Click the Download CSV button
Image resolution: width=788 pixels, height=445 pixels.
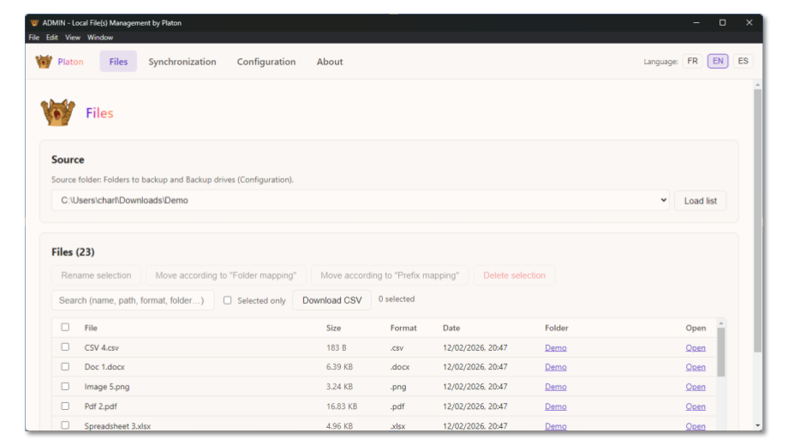pyautogui.click(x=332, y=300)
